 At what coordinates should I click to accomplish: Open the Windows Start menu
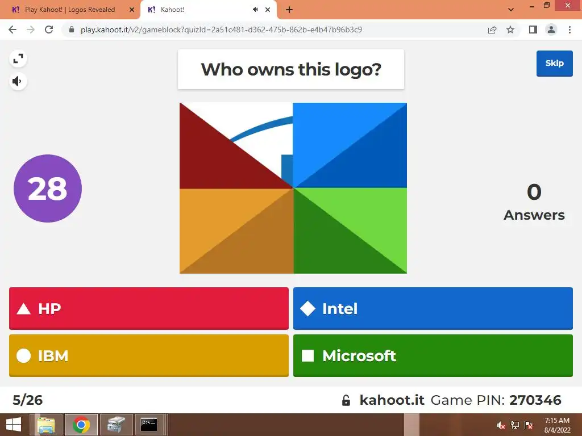[14, 425]
